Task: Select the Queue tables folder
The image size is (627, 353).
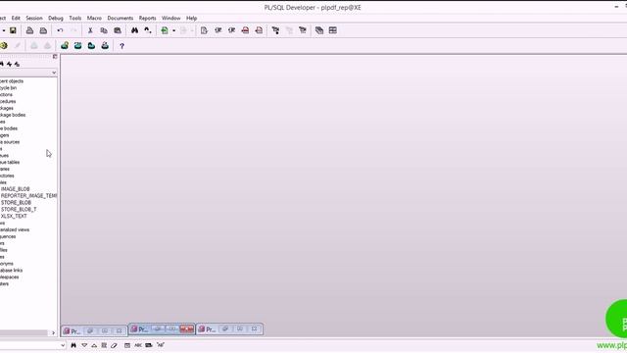Action: coord(10,162)
